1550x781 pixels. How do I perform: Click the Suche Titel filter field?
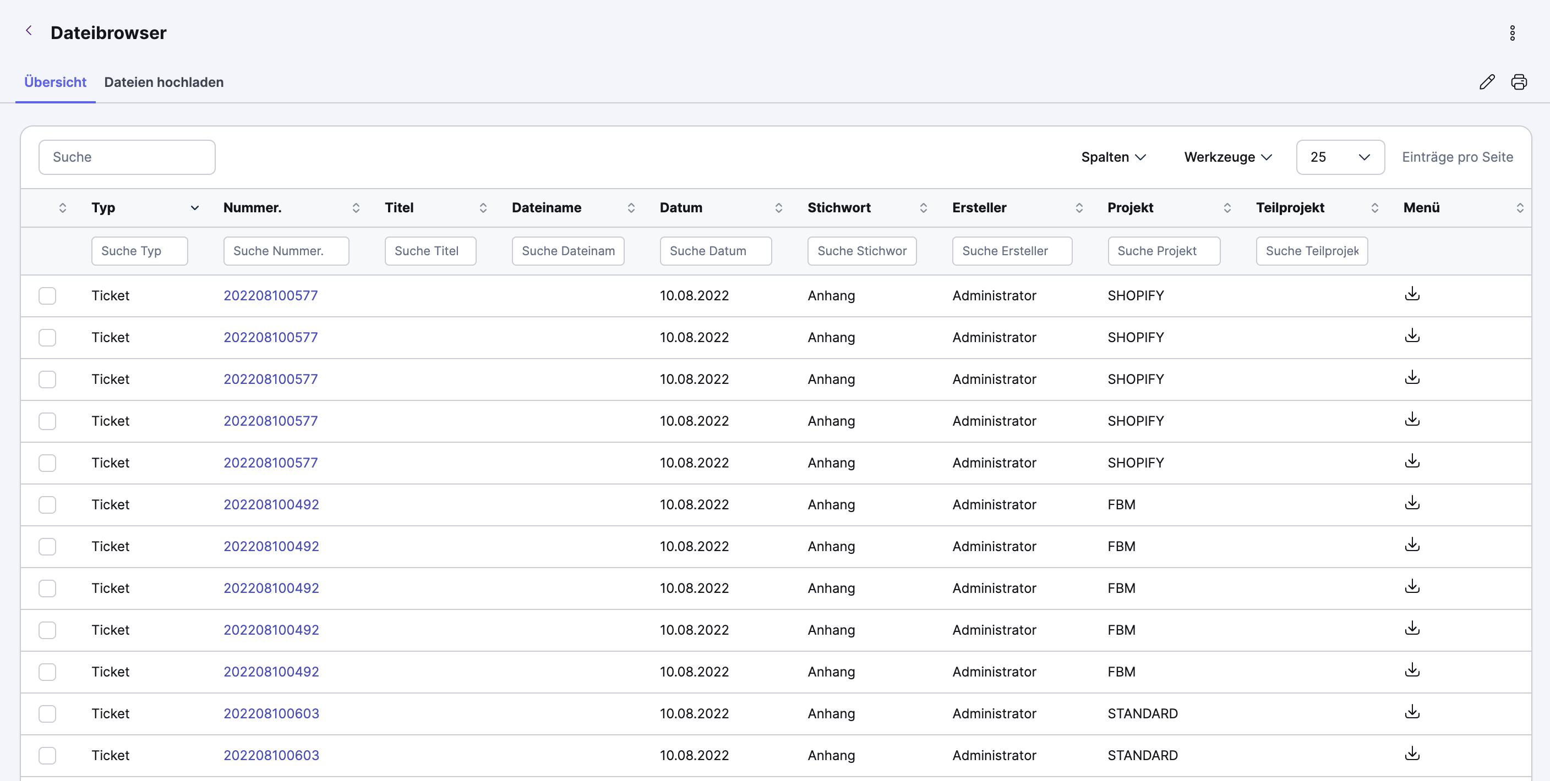coord(430,251)
